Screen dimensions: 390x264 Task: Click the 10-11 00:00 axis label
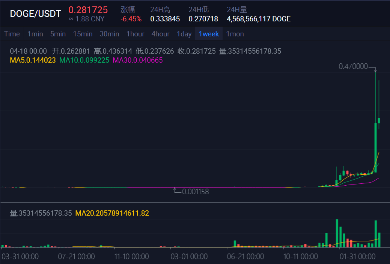(x=301, y=256)
